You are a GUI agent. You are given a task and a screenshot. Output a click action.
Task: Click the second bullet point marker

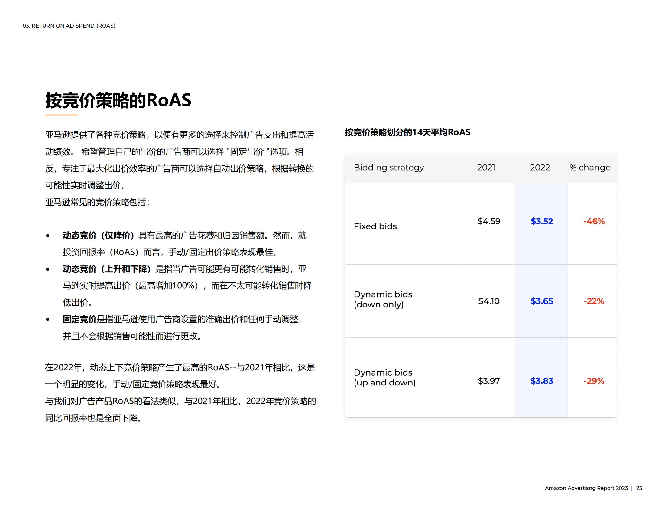click(47, 269)
